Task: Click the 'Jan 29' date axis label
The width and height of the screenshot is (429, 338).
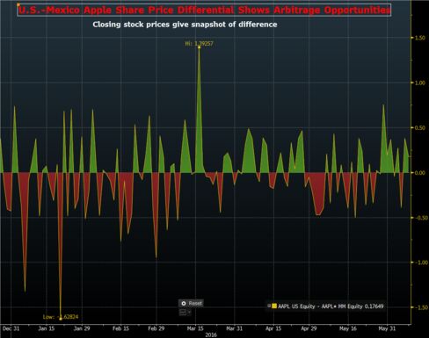Action: (x=82, y=328)
